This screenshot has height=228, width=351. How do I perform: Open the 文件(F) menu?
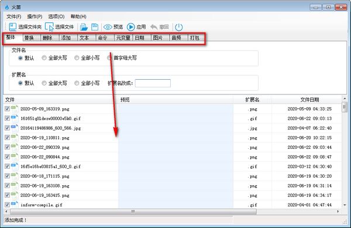click(13, 16)
